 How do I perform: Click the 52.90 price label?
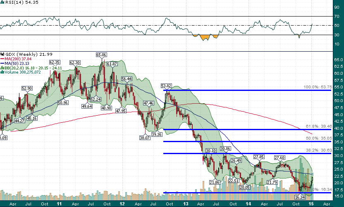pos(27,88)
